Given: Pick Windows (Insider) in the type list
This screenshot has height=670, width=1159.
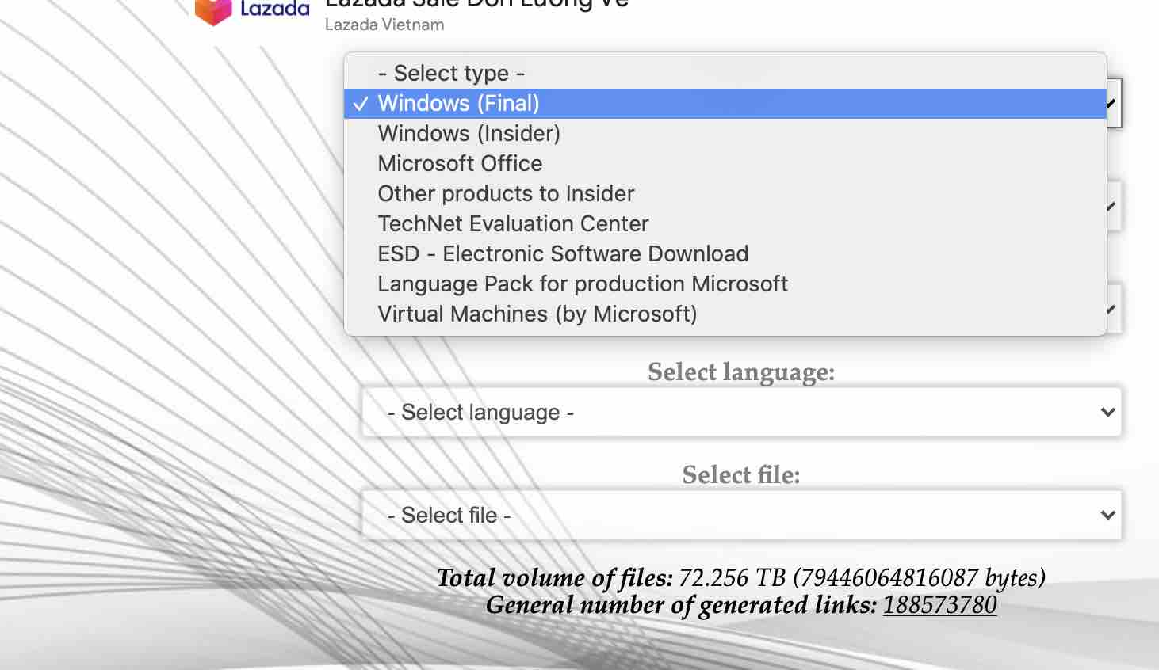Looking at the screenshot, I should 469,134.
